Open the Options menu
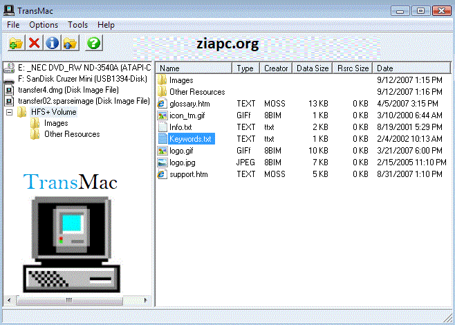The image size is (455, 325). coord(44,25)
